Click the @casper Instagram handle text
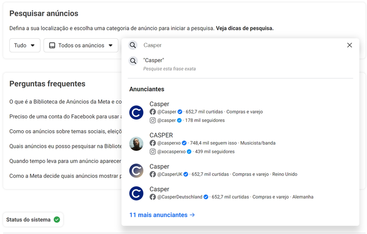367x234 pixels. 166,120
